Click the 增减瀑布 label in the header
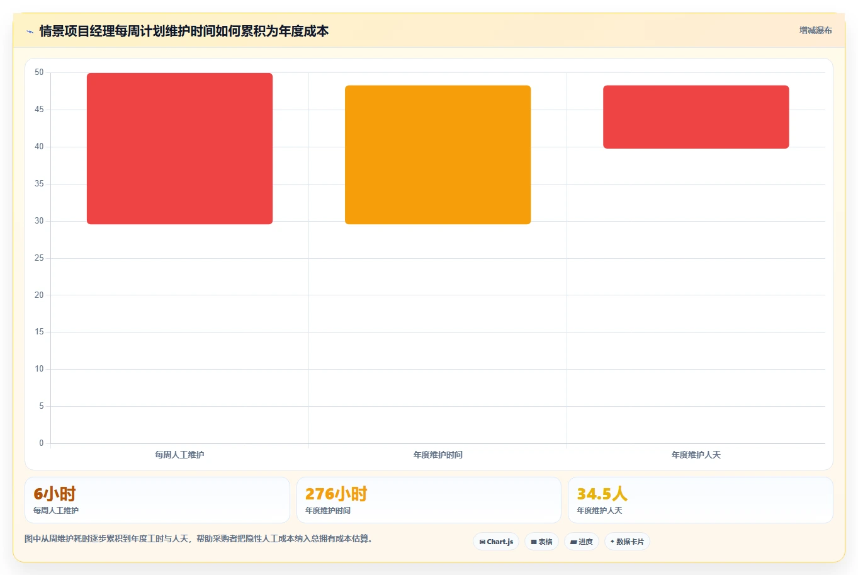 [815, 30]
